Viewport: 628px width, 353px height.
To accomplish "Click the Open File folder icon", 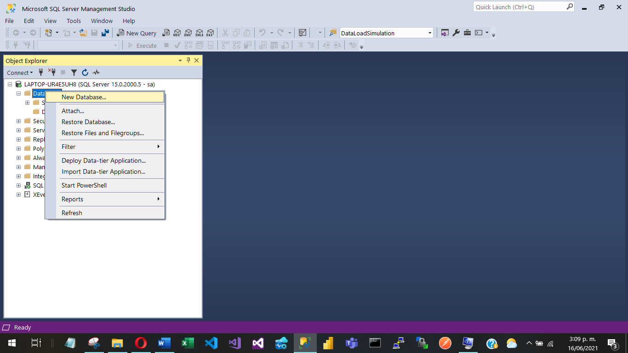I will click(x=83, y=33).
